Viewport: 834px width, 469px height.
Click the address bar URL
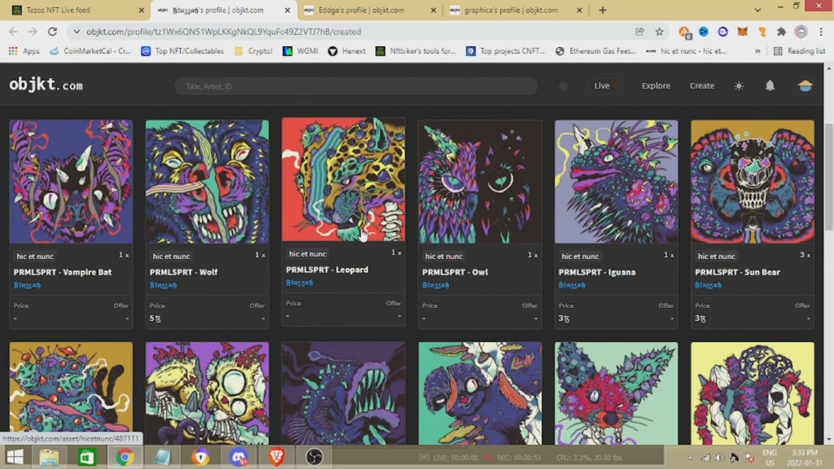[223, 31]
